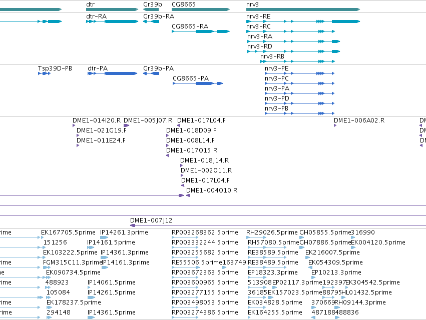This screenshot has height=320, width=426.
Task: Click the EK178237.5prime EST label
Action: point(74,302)
